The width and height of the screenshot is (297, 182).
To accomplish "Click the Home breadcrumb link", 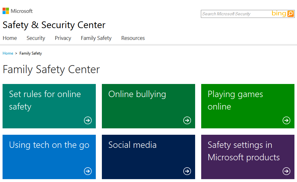I will coord(8,53).
